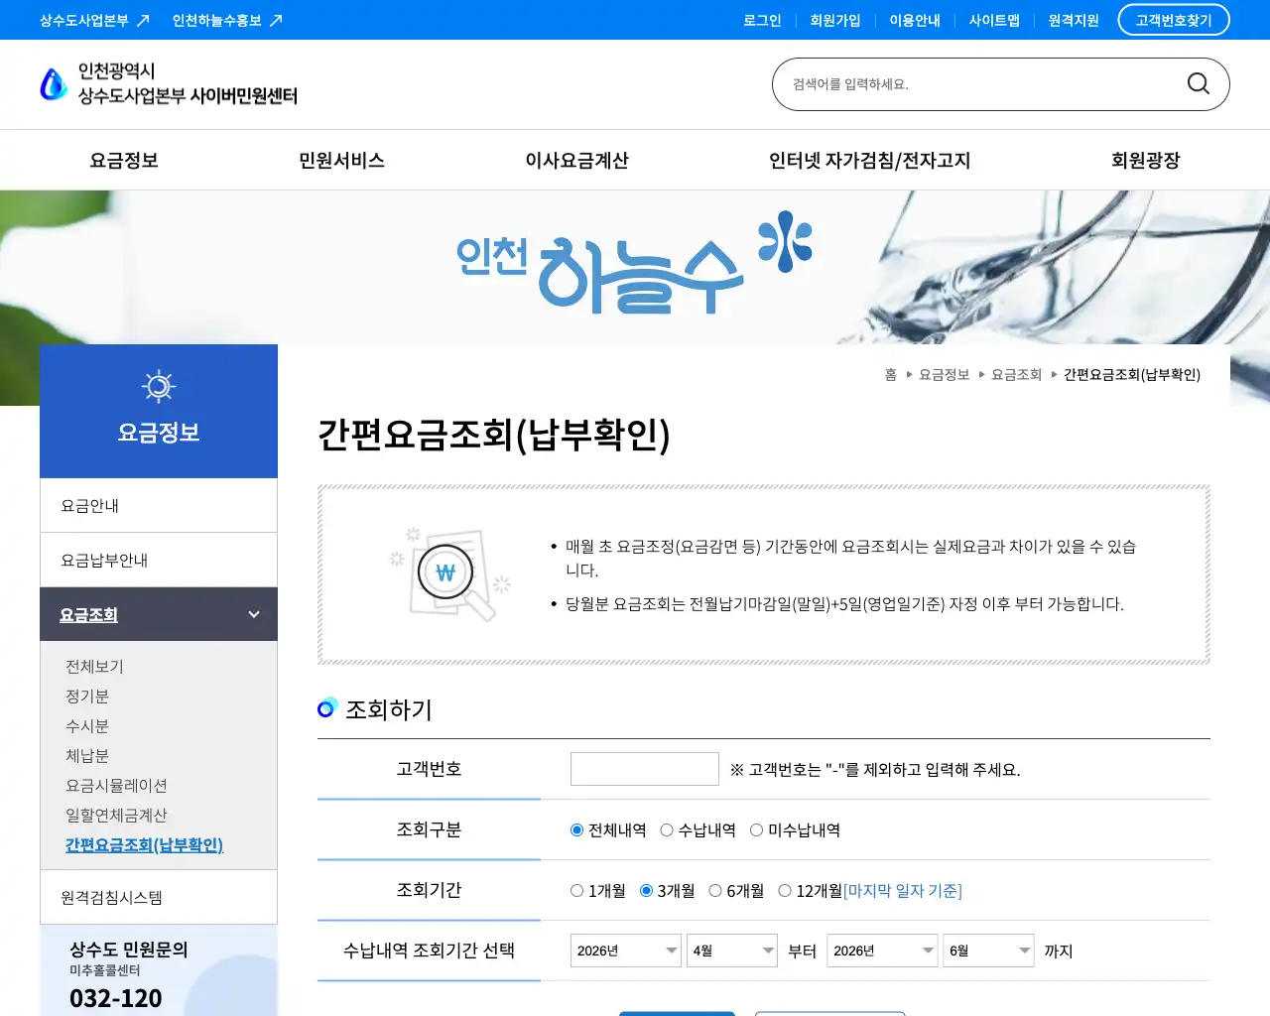This screenshot has height=1016, width=1270.
Task: Select 정기분 submenu item
Action: pyautogui.click(x=87, y=696)
